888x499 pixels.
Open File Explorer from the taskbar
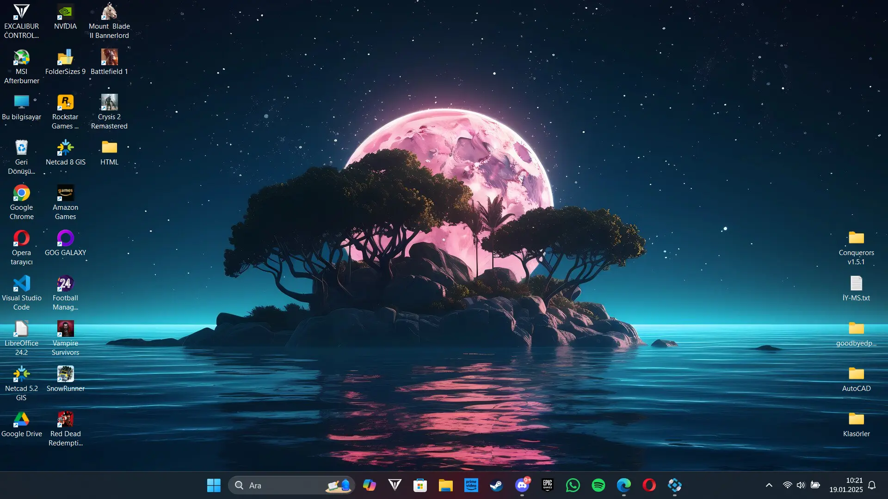pos(446,485)
